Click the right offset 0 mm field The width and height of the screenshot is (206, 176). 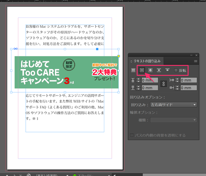pos(189,88)
